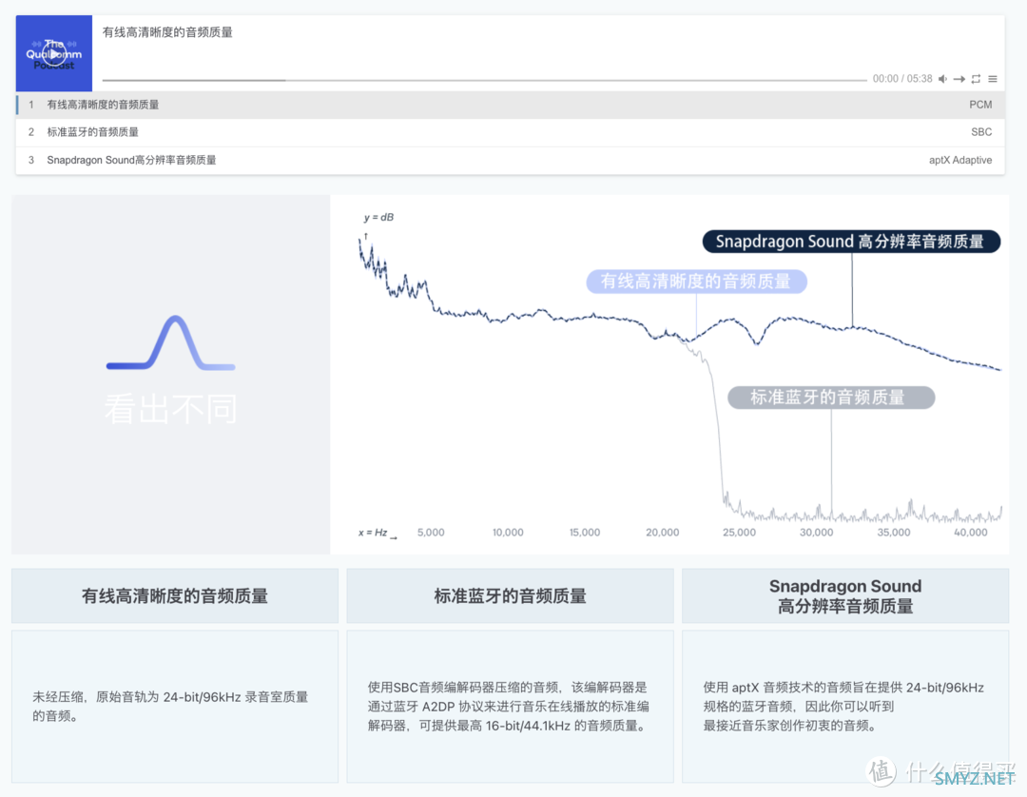Screen dimensions: 1027x797
Task: Select track 2 标准蓝牙的音频质量
Action: [x=511, y=132]
